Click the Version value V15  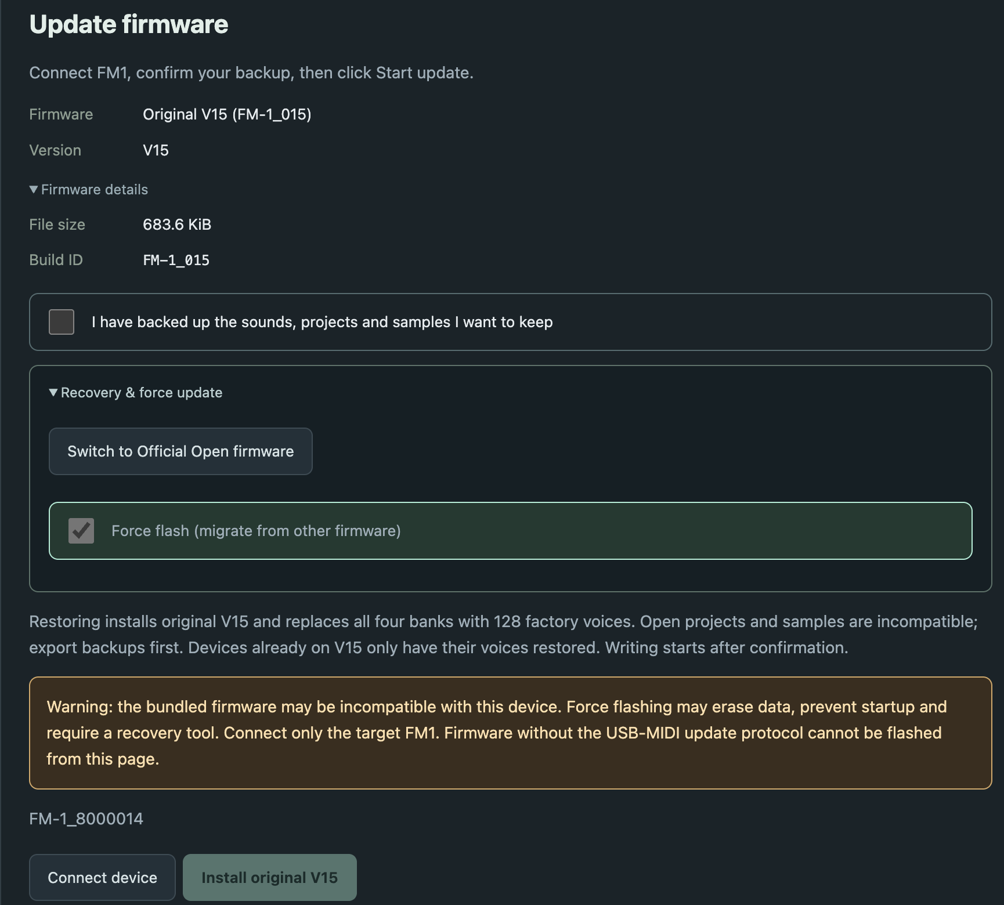[x=156, y=150]
